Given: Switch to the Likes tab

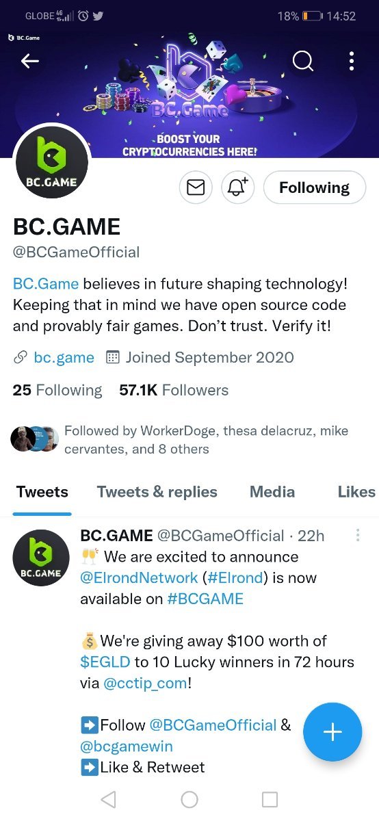Looking at the screenshot, I should [356, 492].
